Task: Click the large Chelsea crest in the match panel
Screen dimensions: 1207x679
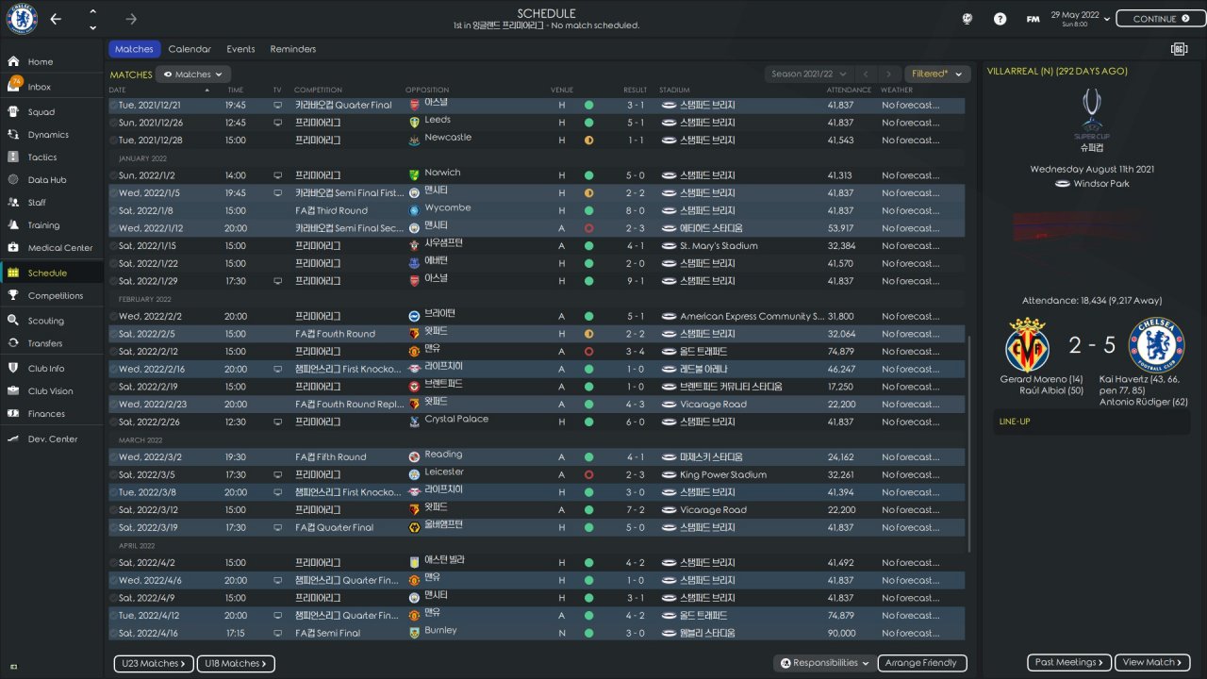Action: pyautogui.click(x=1156, y=345)
